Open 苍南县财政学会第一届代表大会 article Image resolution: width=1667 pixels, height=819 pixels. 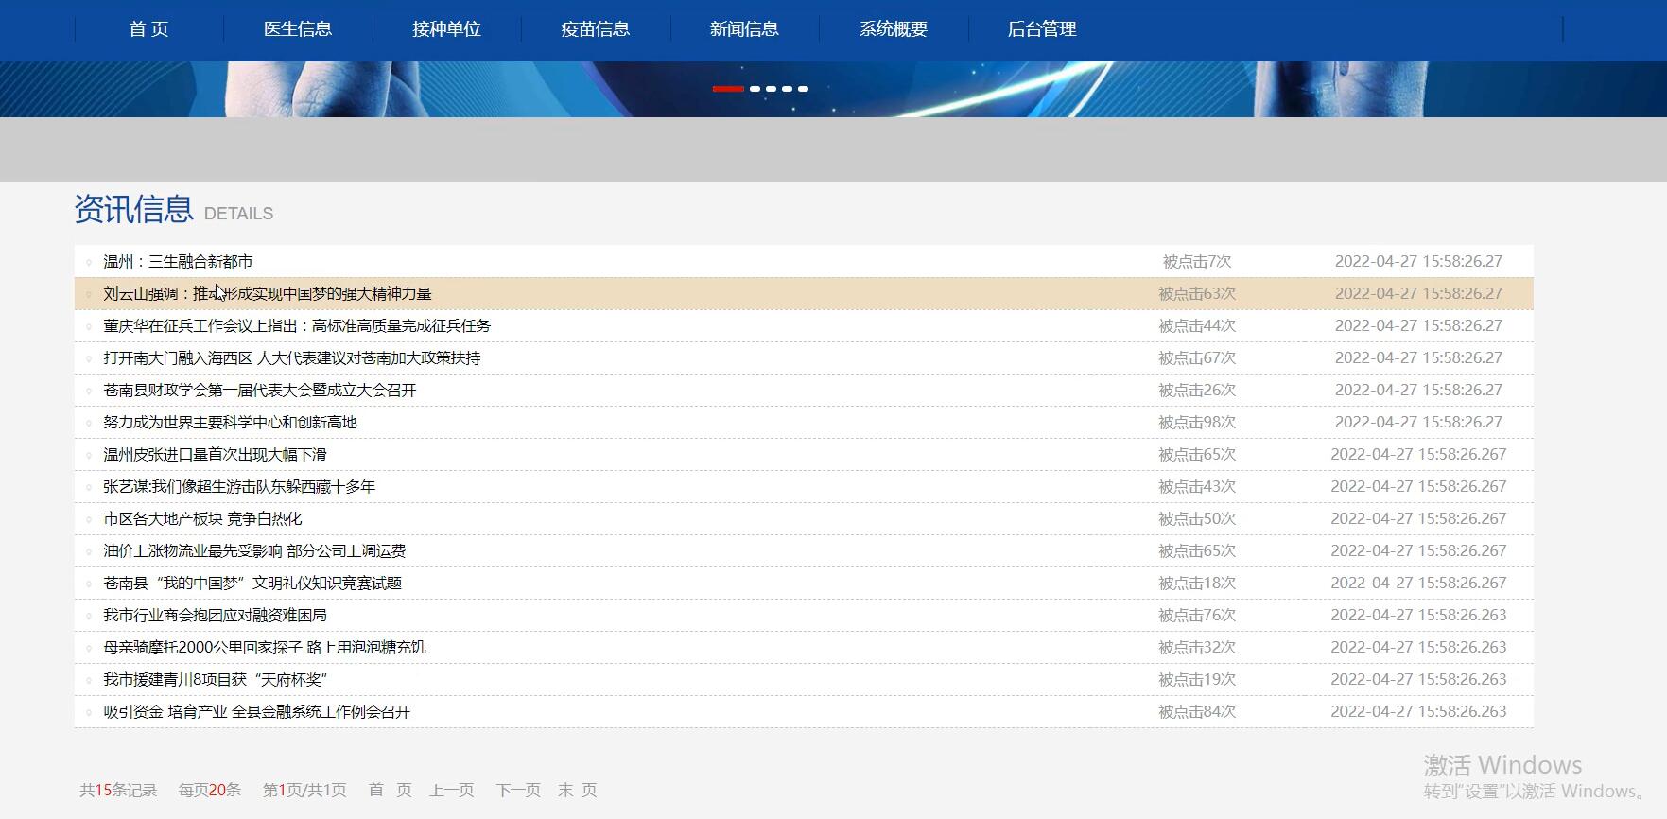point(260,391)
